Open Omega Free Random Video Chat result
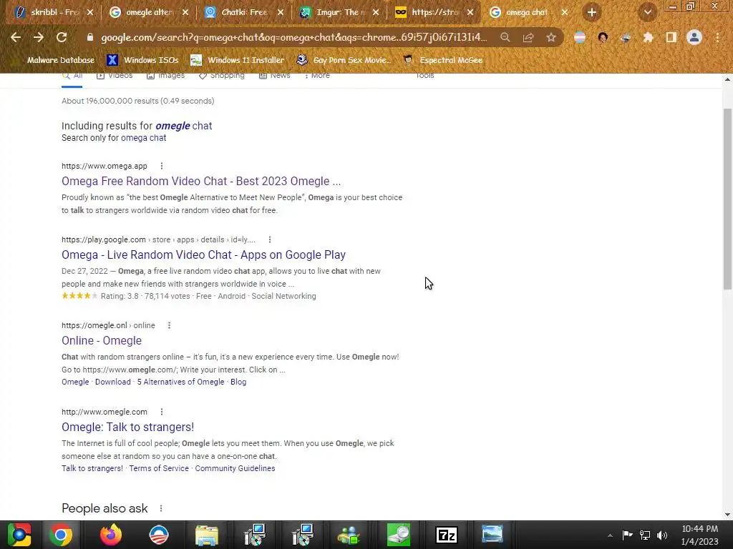Viewport: 733px width, 549px height. pos(201,181)
